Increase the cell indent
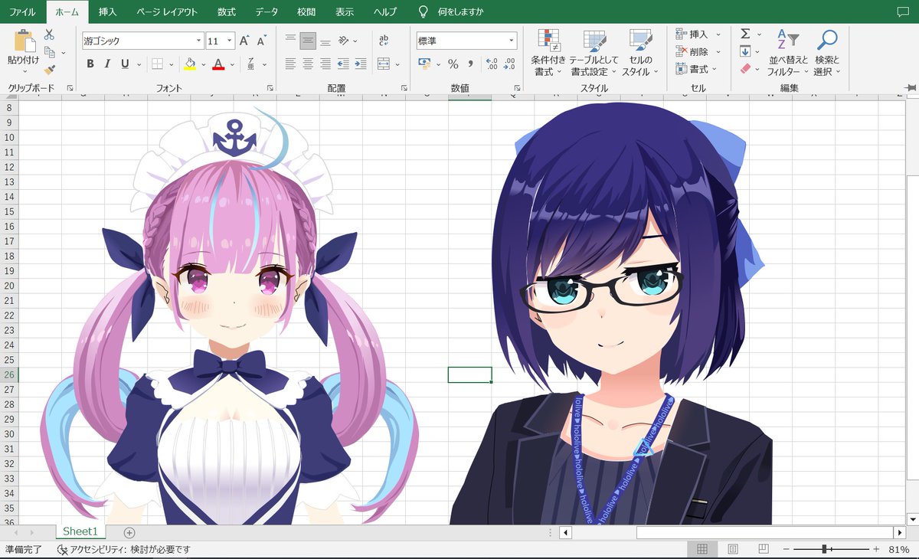This screenshot has height=559, width=919. point(361,64)
